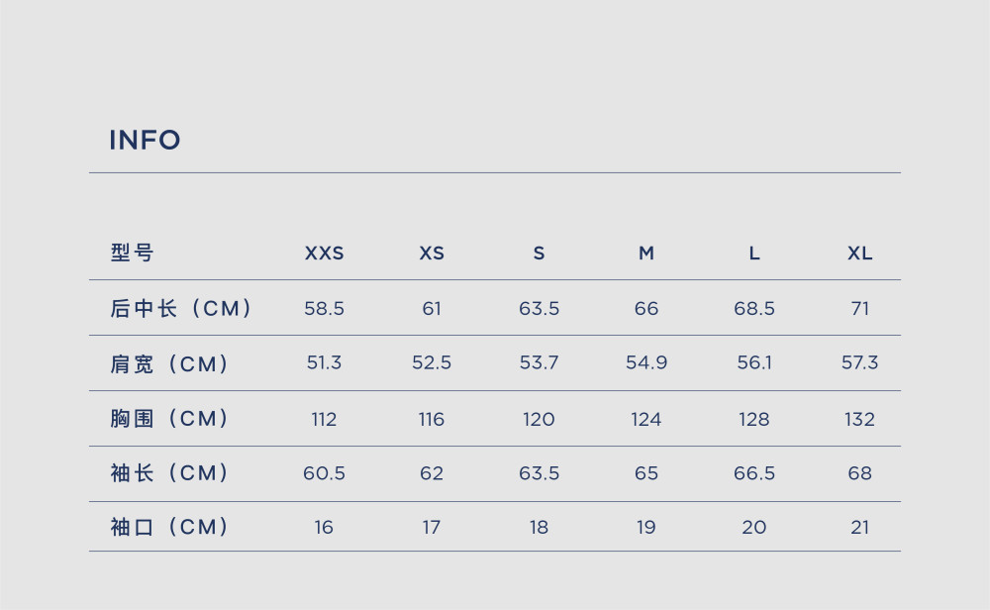The height and width of the screenshot is (610, 990).
Task: Select the 71 back length value
Action: (x=860, y=308)
